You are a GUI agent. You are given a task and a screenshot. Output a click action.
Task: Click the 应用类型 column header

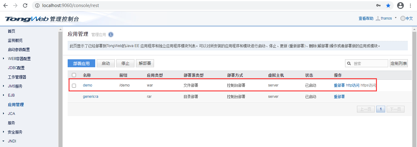pyautogui.click(x=155, y=75)
